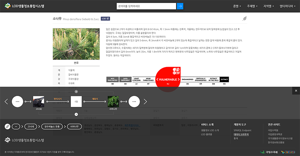Select the Data Deficient conservation status
Image resolution: width=300 pixels, height=156 pixels.
pos(125,79)
